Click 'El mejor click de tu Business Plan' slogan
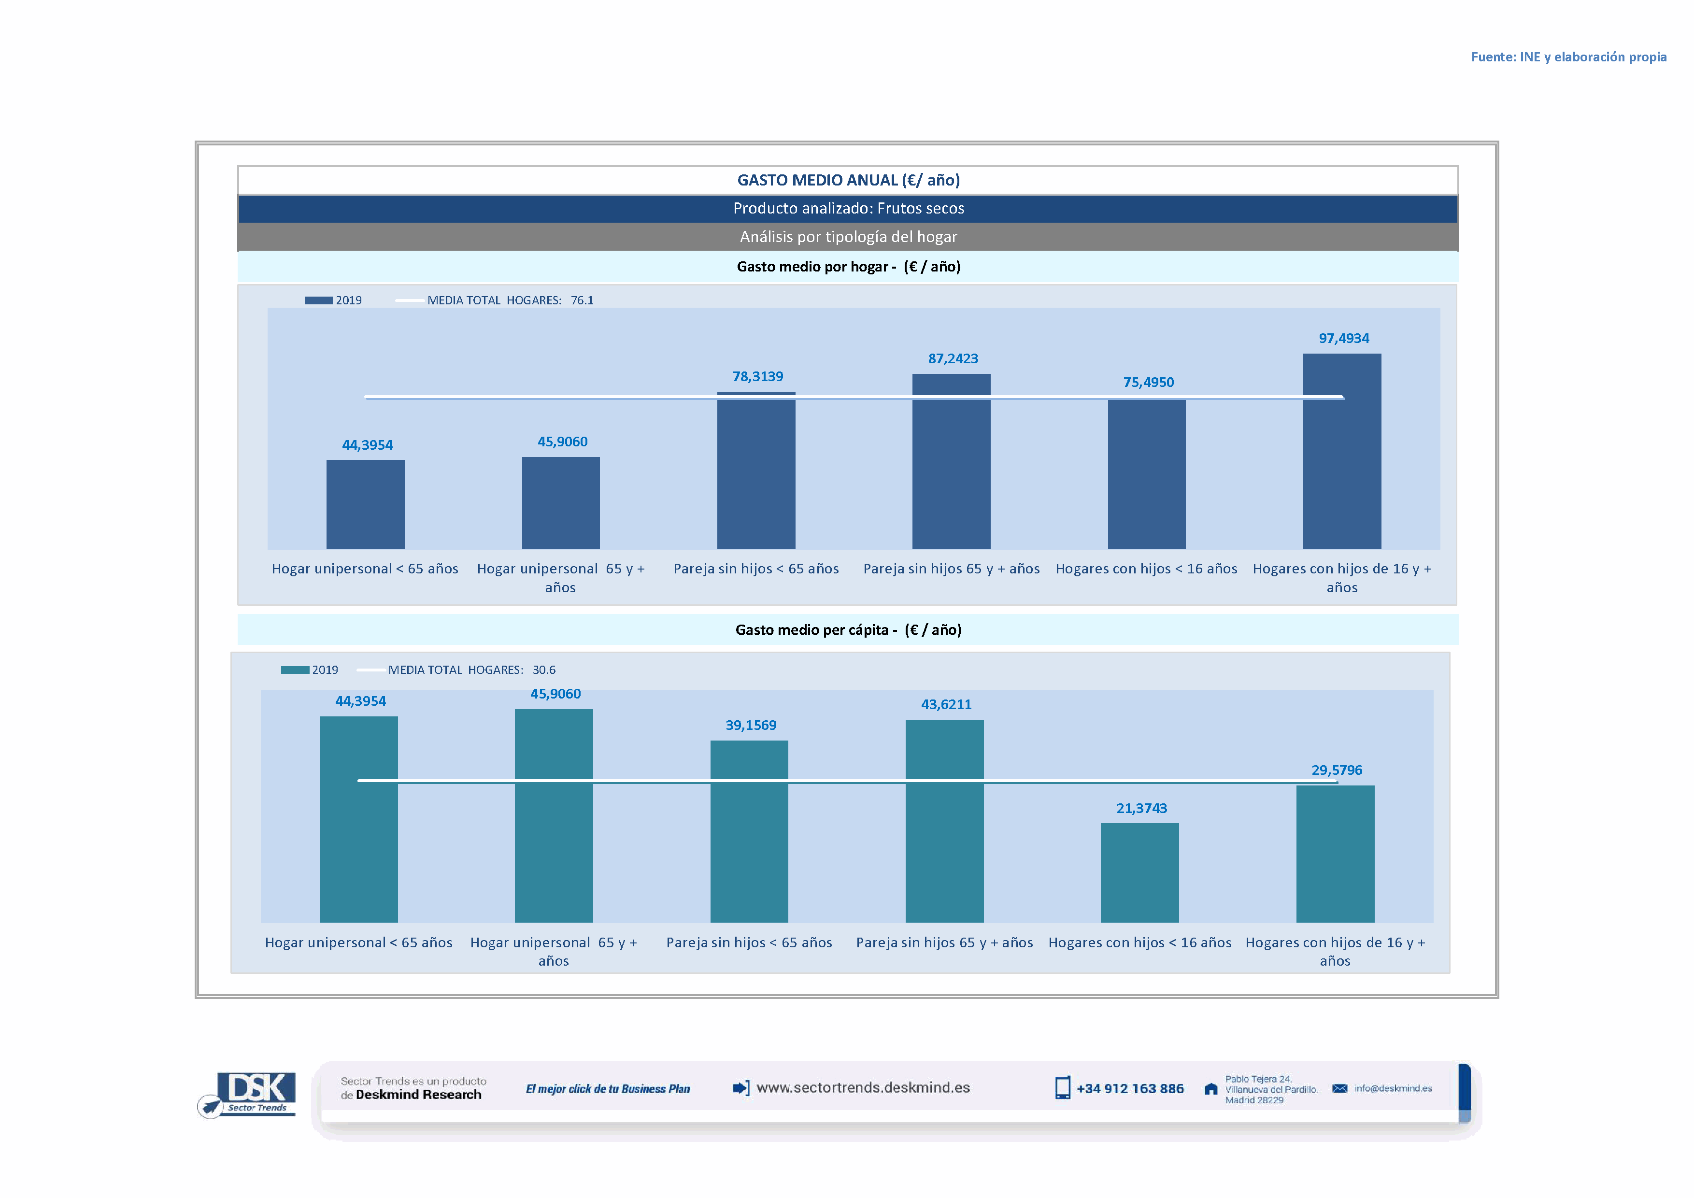The width and height of the screenshot is (1694, 1198). pyautogui.click(x=607, y=1089)
